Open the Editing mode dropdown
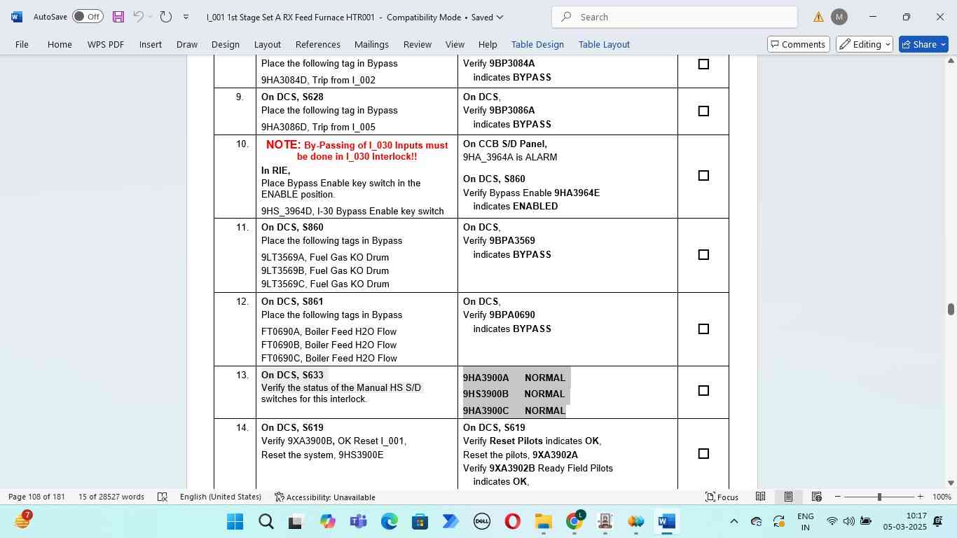Viewport: 957px width, 538px height. pos(865,44)
